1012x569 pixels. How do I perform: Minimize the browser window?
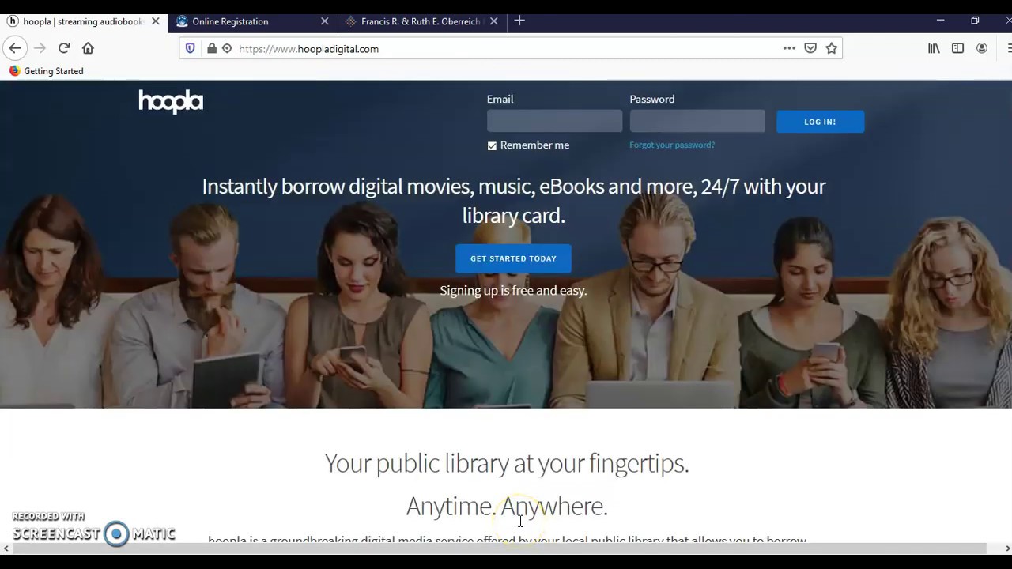pyautogui.click(x=940, y=21)
